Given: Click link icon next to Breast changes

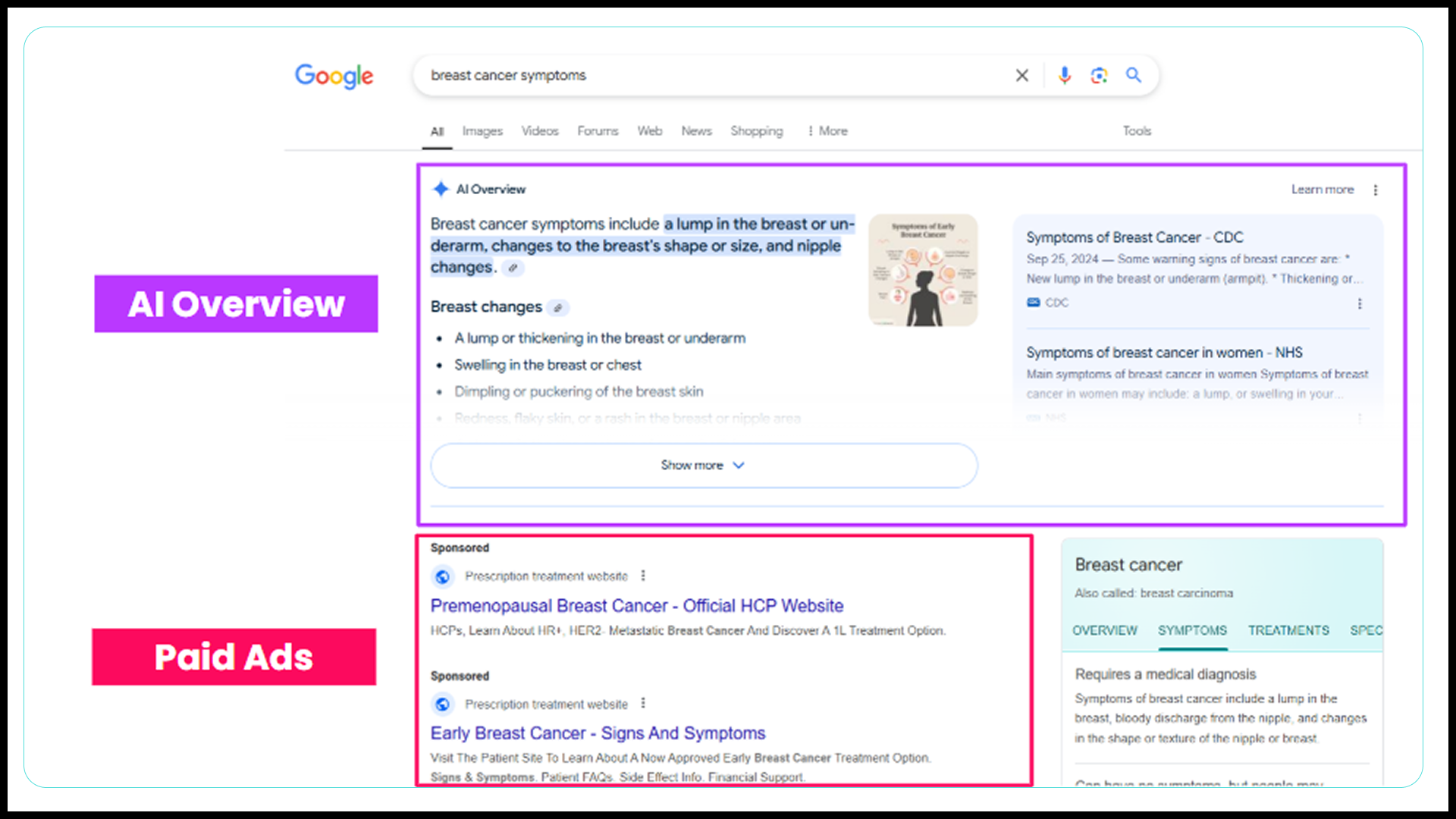Looking at the screenshot, I should pyautogui.click(x=558, y=308).
